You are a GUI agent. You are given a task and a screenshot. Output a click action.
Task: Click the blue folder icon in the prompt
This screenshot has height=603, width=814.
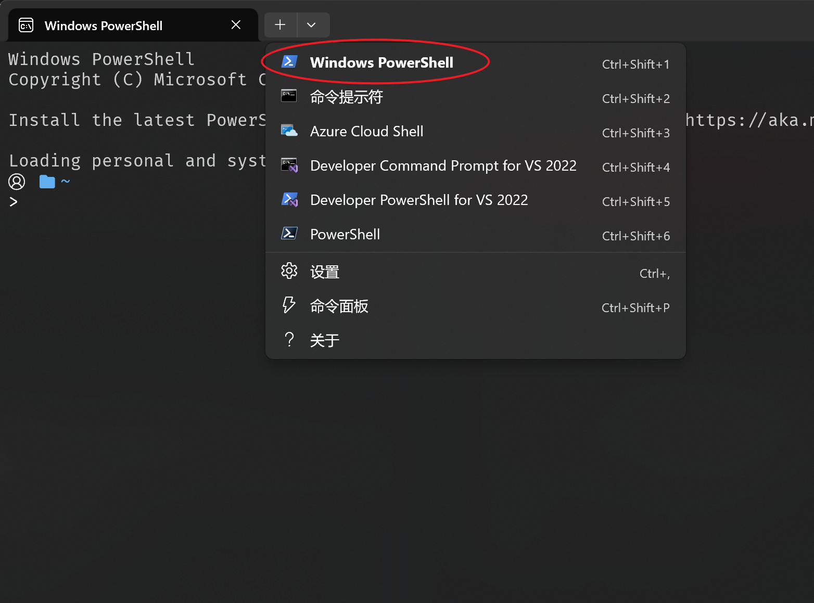click(x=47, y=182)
